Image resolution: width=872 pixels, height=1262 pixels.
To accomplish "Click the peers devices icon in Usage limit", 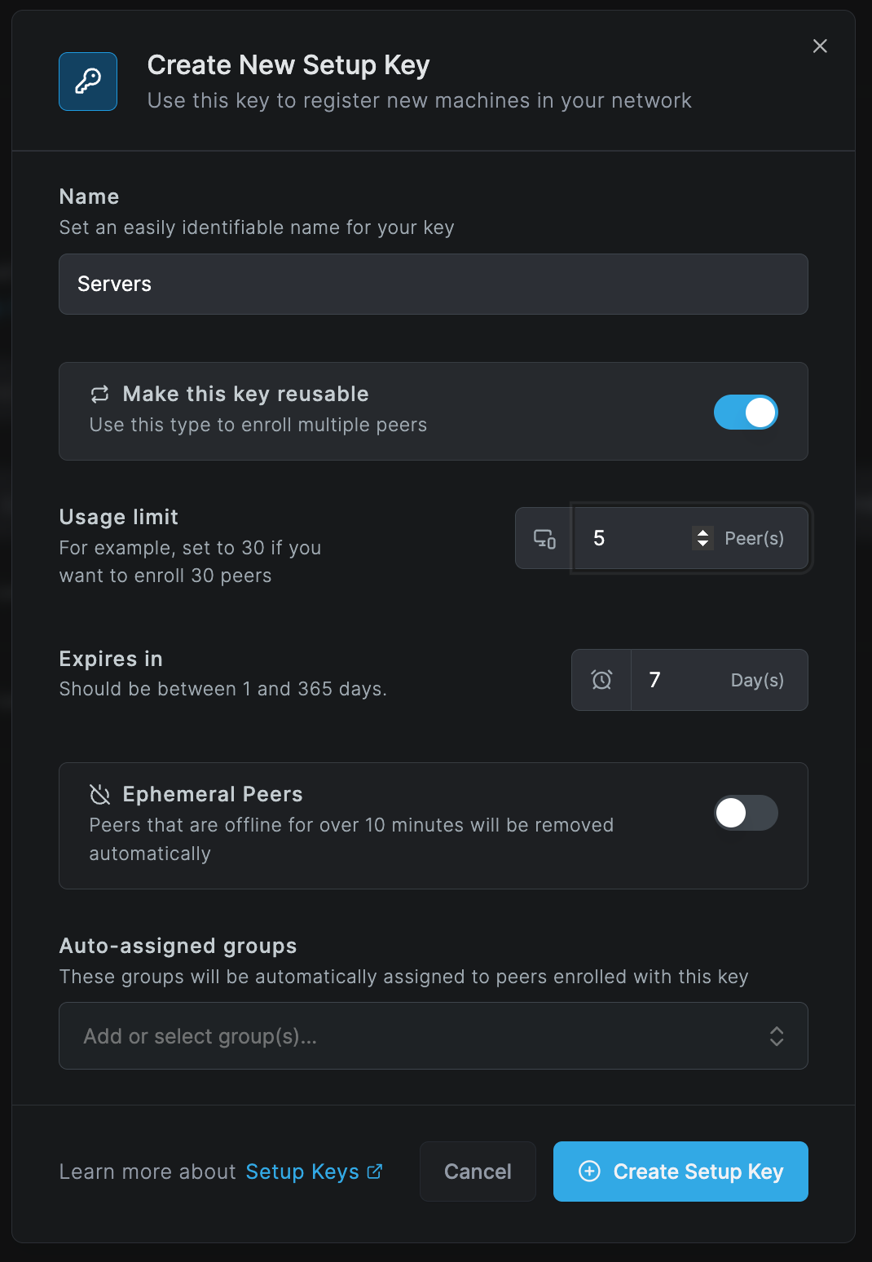I will coord(544,538).
